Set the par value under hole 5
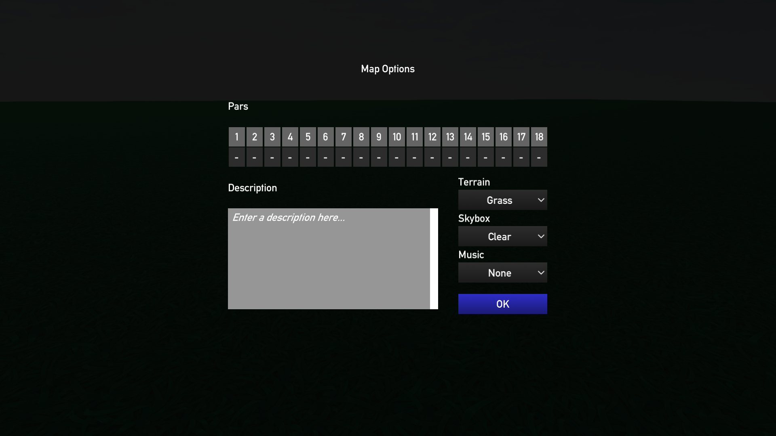The height and width of the screenshot is (436, 776). [x=308, y=157]
